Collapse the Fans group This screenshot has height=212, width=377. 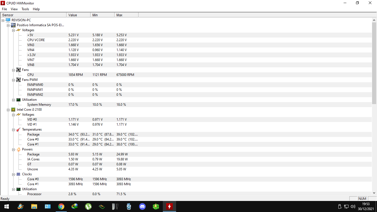click(14, 70)
